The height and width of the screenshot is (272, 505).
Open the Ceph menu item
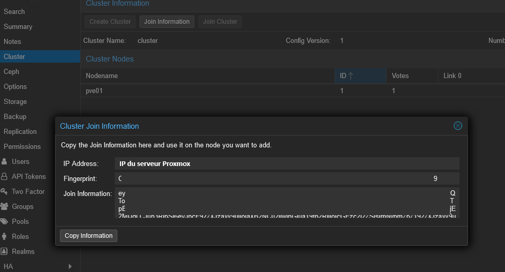coord(11,71)
